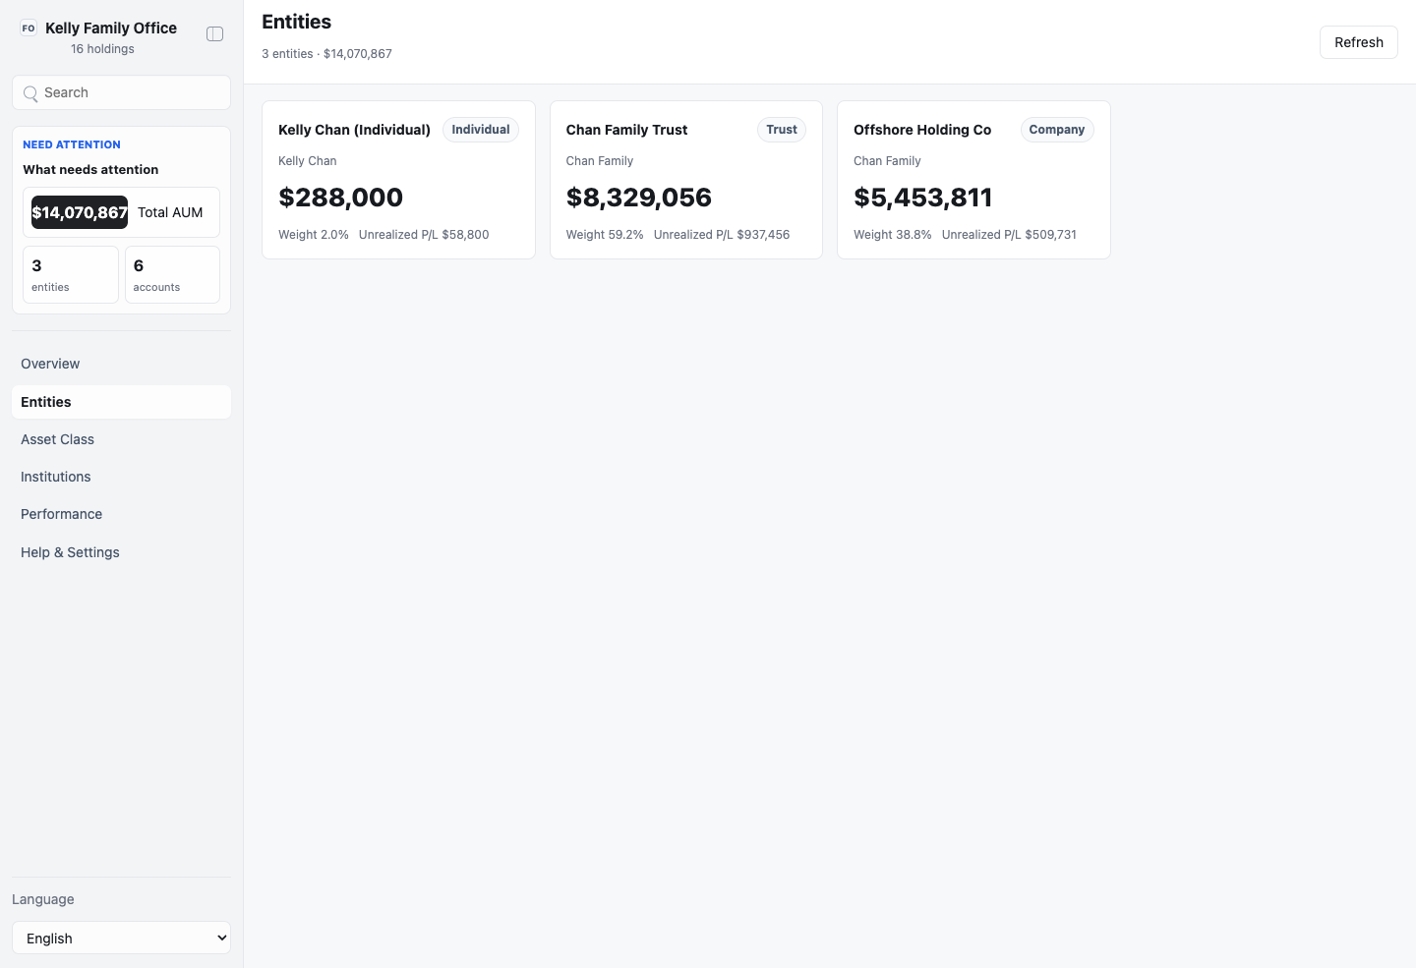Focus the Search input field
This screenshot has width=1416, height=968.
coord(121,92)
